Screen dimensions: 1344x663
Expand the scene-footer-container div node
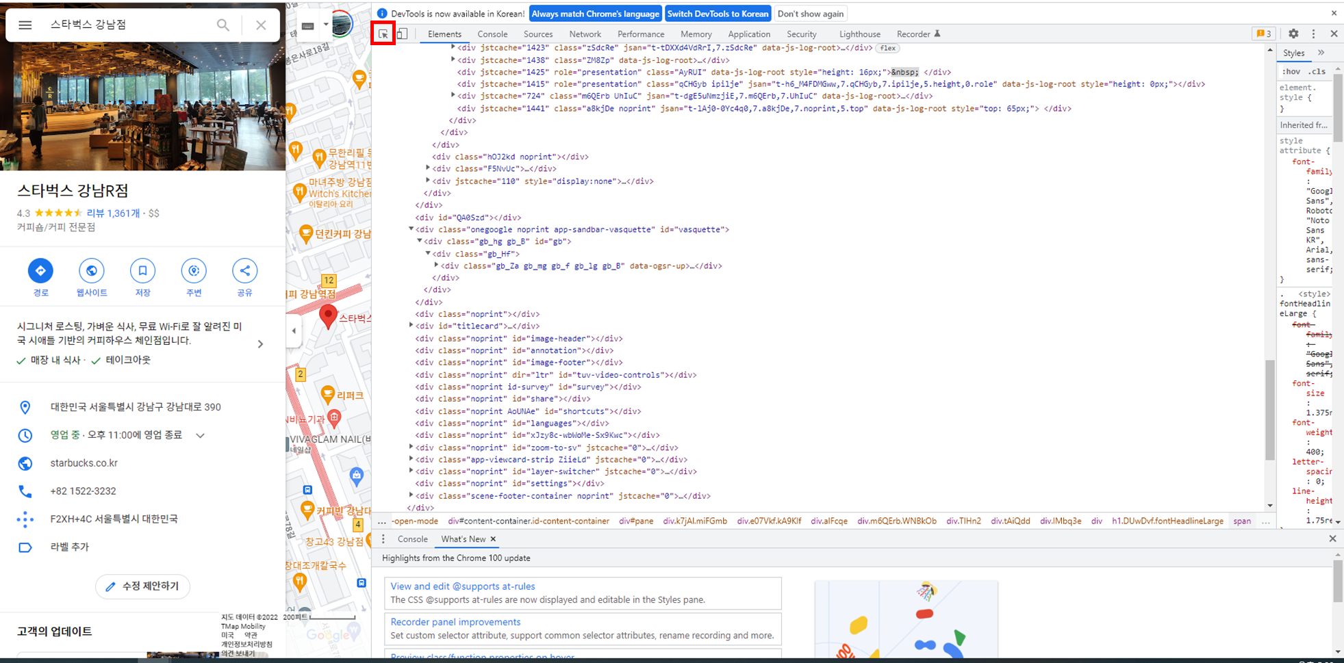(x=411, y=495)
